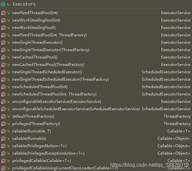Click method icon for callable(Runnable)
Viewport: 192px width, 171px height.
(x=4, y=139)
